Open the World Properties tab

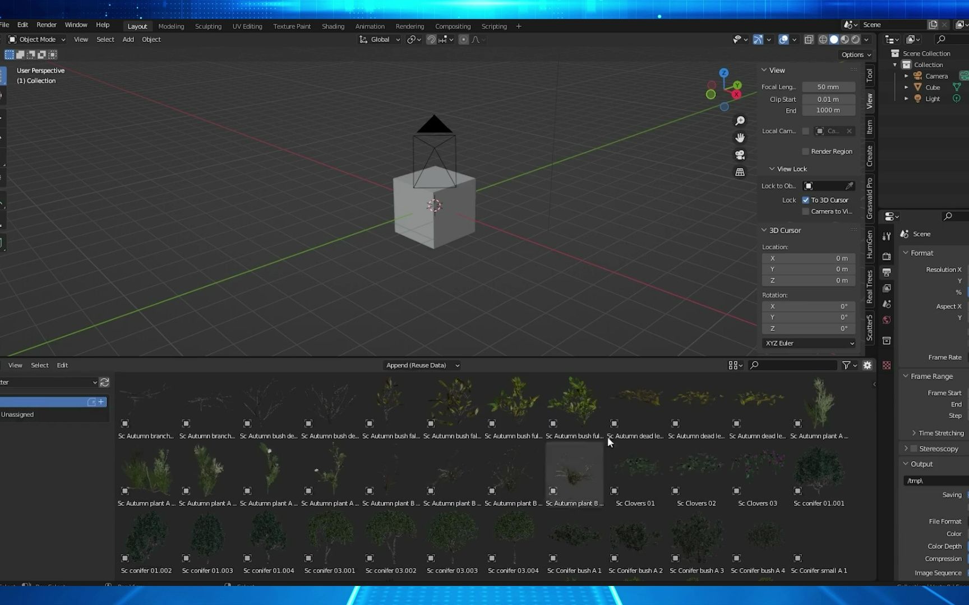point(887,319)
